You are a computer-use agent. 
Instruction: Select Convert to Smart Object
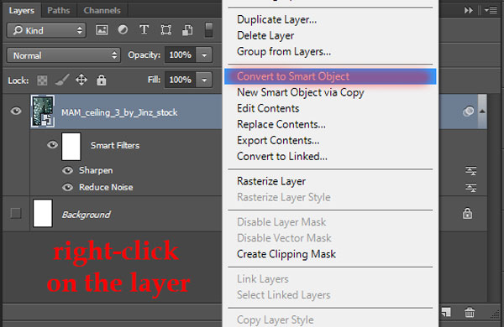coord(330,76)
